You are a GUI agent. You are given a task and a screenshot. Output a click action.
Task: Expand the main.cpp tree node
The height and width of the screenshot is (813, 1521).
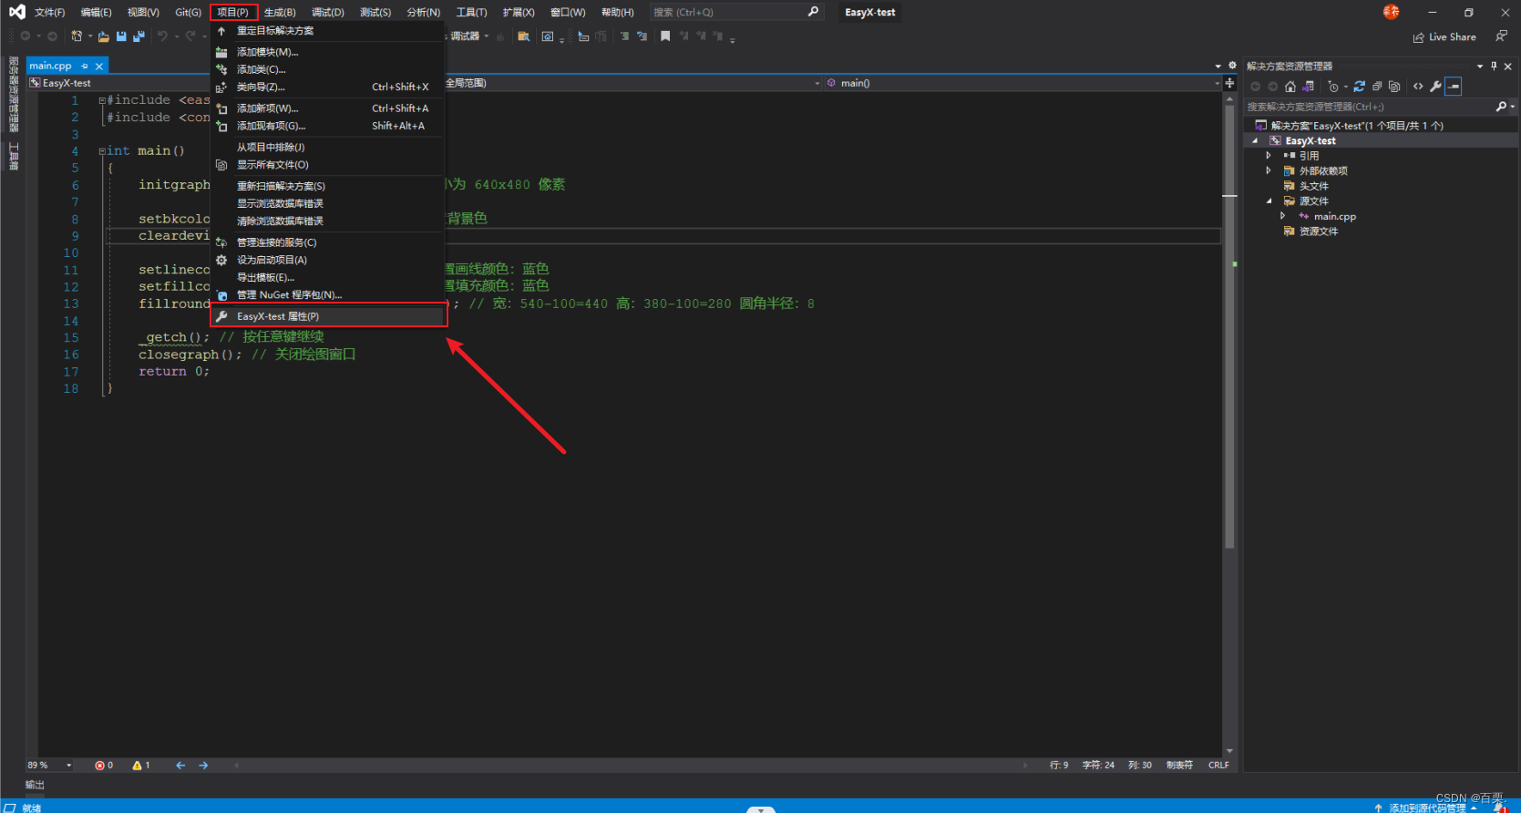point(1282,216)
